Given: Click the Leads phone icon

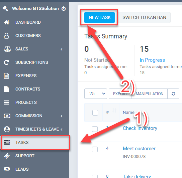Looking at the screenshot, I should click(7, 169).
